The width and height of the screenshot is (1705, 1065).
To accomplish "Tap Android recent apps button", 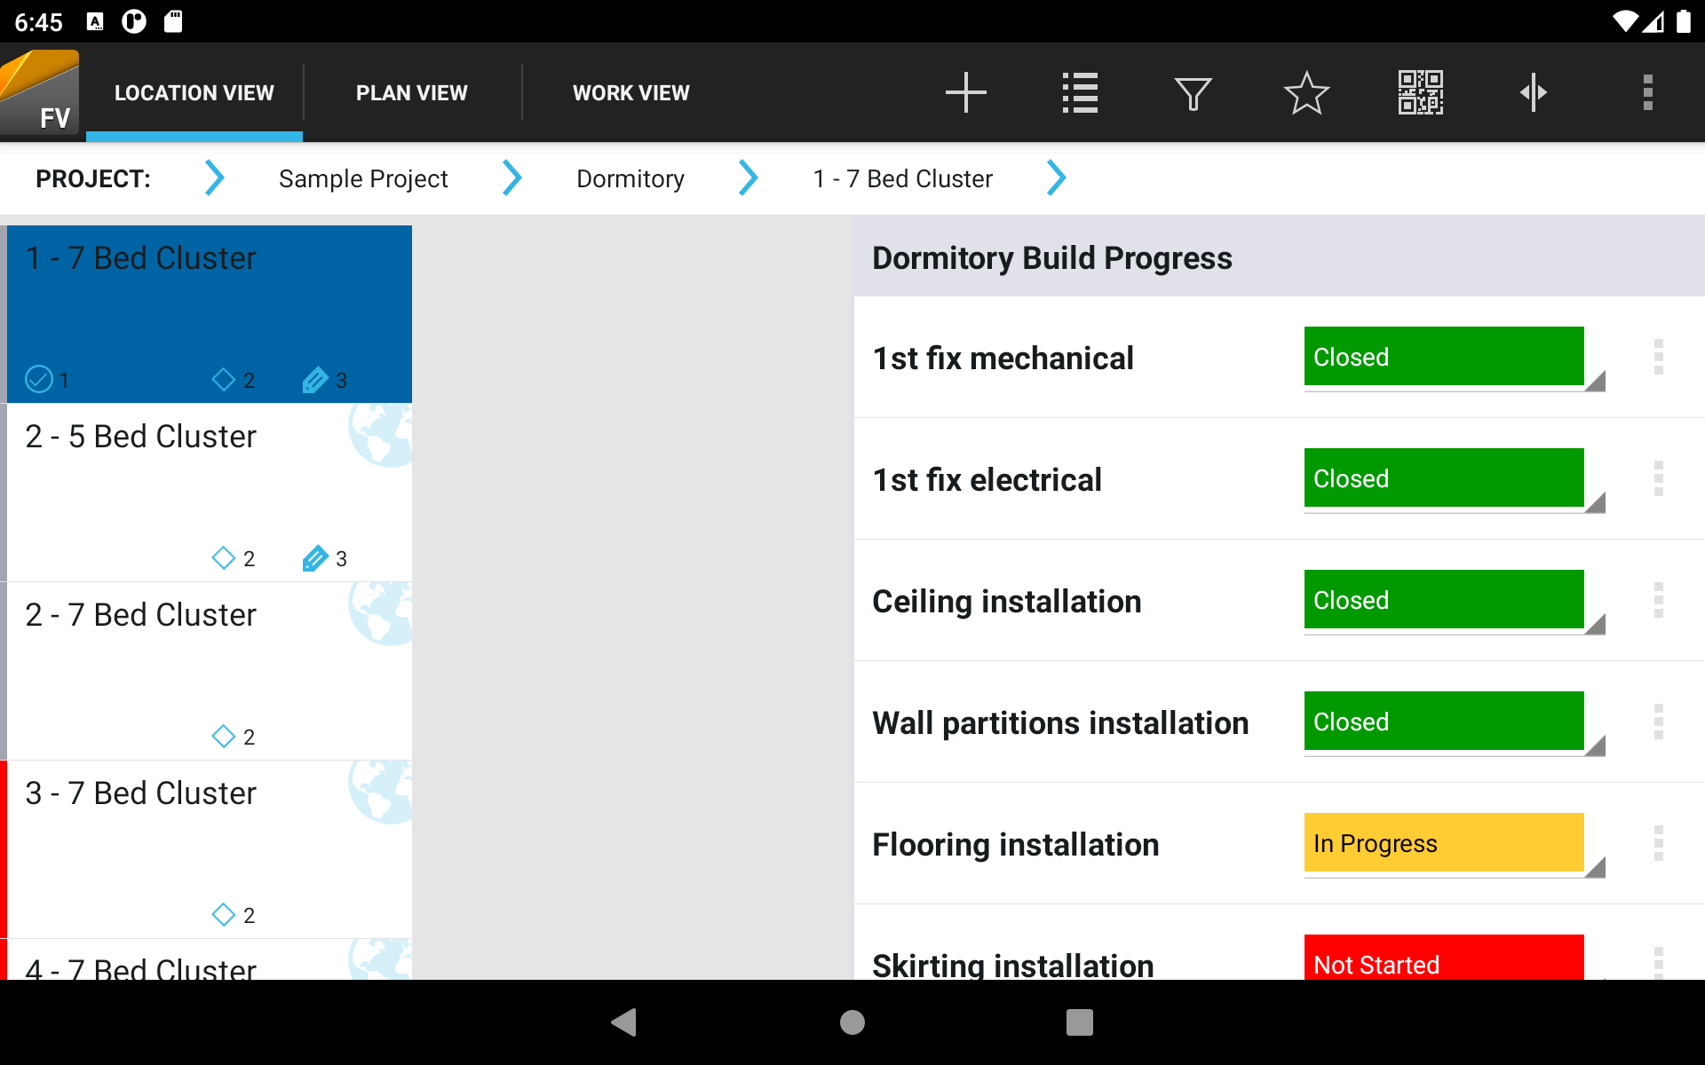I will (x=1080, y=1022).
